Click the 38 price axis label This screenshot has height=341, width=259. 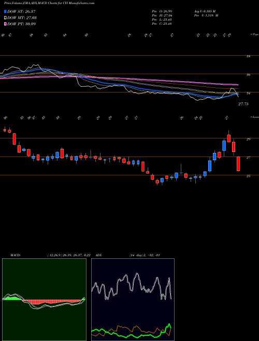[248, 56]
